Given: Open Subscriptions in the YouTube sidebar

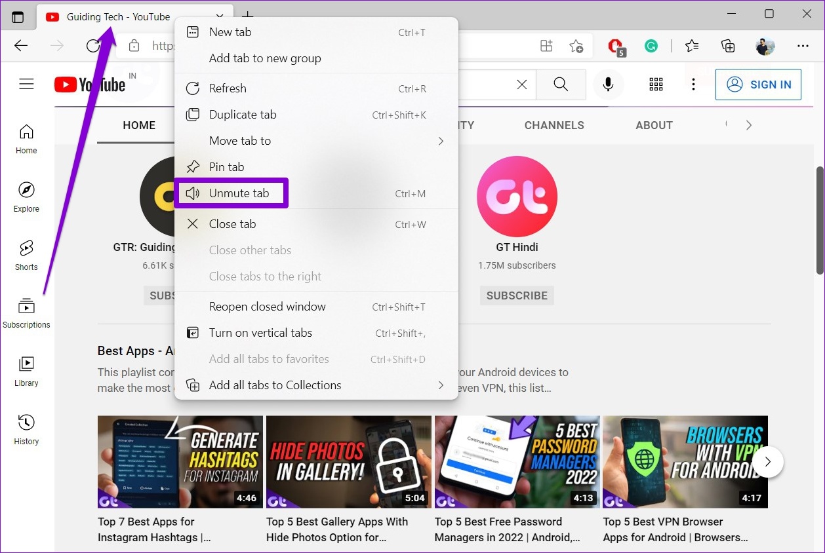Looking at the screenshot, I should coord(26,314).
